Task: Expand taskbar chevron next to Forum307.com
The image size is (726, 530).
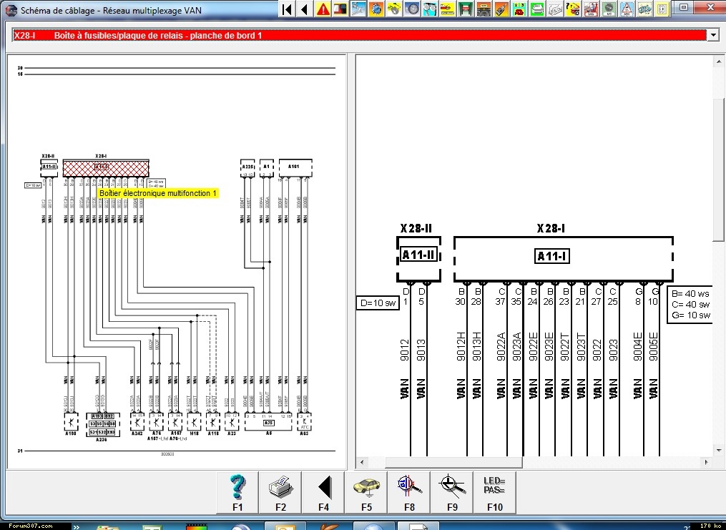Action: [x=76, y=526]
